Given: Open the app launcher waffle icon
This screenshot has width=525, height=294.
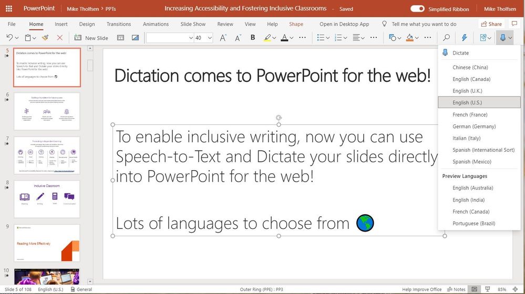Looking at the screenshot, I should tap(9, 9).
